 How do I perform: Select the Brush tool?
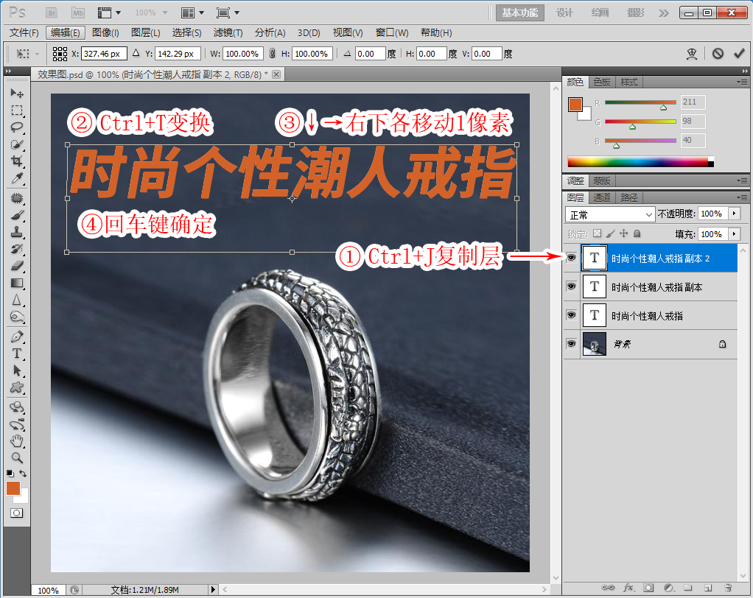point(17,215)
